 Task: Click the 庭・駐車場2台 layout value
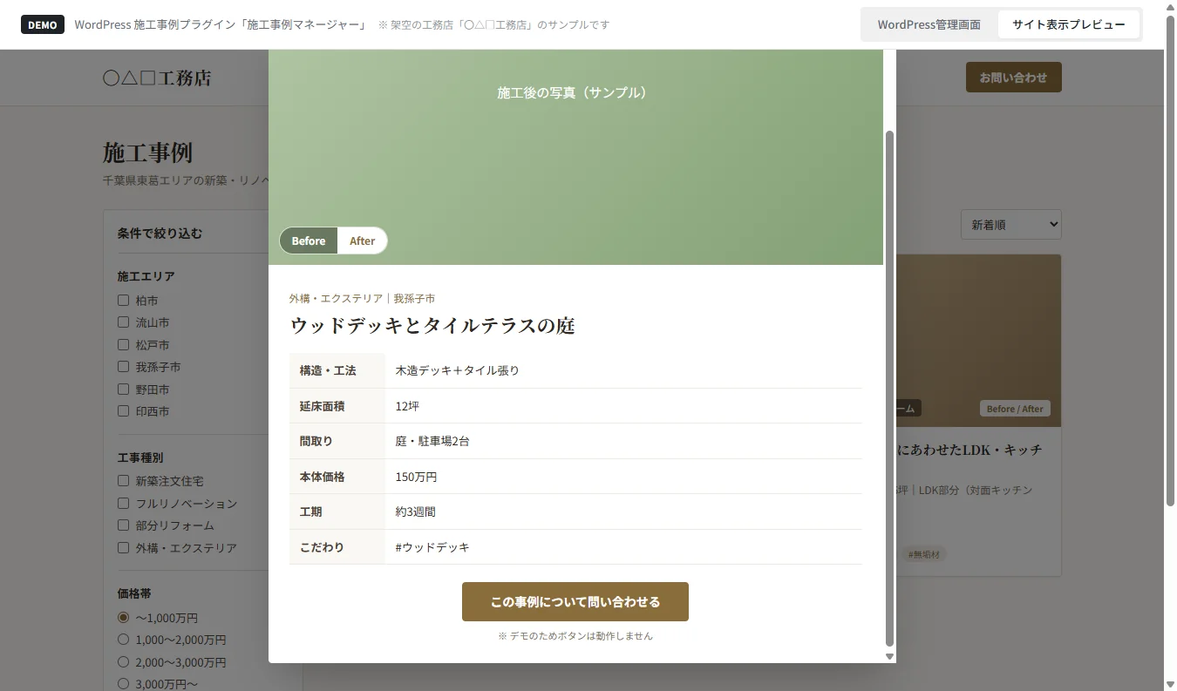coord(432,441)
